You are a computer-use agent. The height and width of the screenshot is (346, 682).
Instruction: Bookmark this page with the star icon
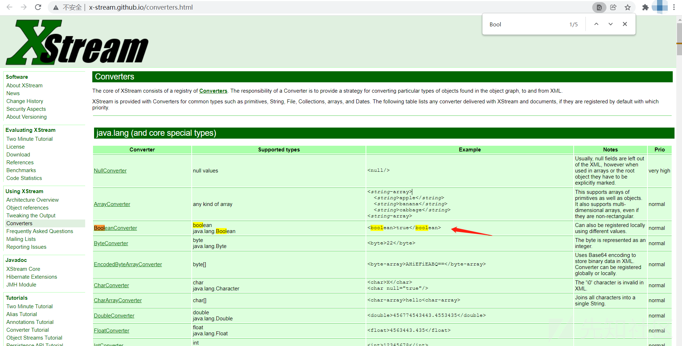point(627,7)
